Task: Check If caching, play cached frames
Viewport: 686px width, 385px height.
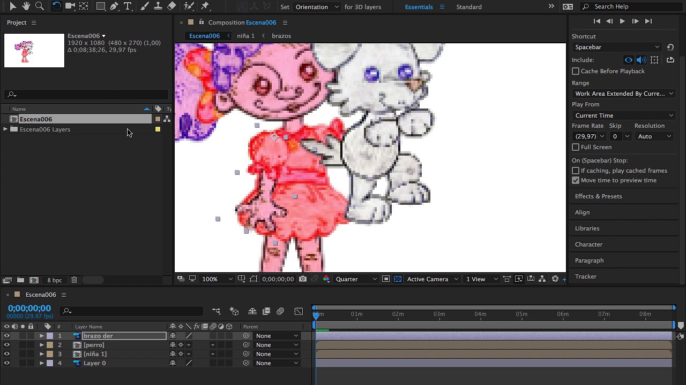Action: (x=576, y=171)
